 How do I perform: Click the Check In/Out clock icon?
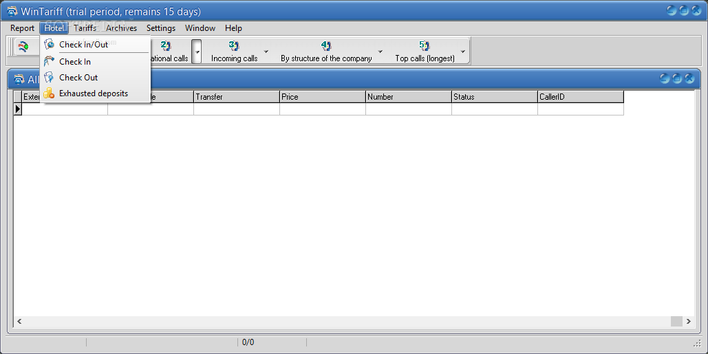pos(50,44)
